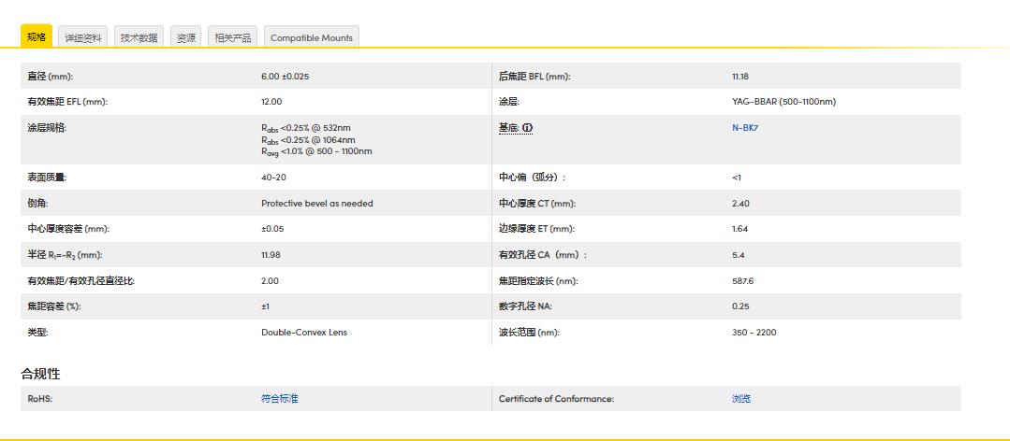Click the underlined 基底 label

point(509,128)
